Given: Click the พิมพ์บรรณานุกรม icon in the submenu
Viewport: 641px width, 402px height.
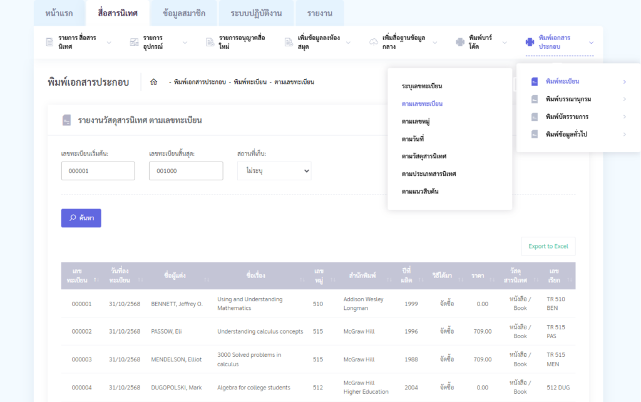Looking at the screenshot, I should [x=535, y=99].
